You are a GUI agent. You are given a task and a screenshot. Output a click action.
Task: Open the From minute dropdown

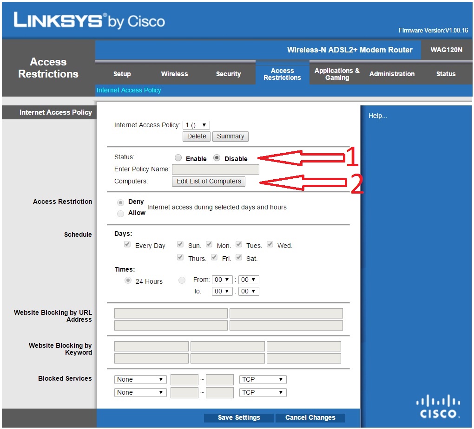[249, 280]
